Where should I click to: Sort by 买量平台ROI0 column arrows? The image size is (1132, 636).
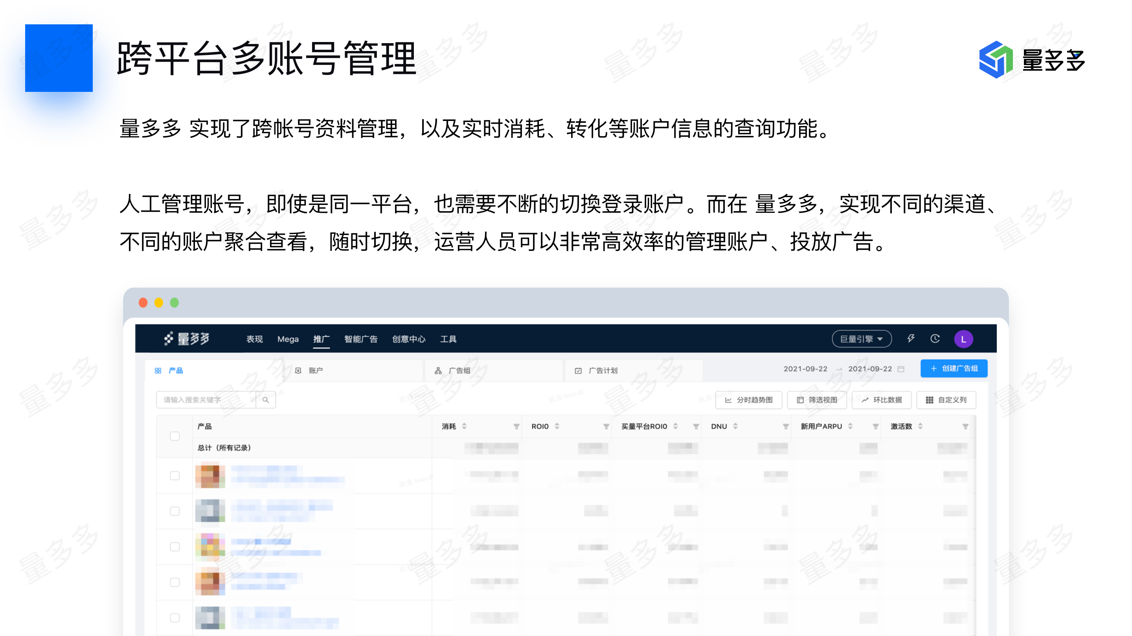(x=675, y=426)
